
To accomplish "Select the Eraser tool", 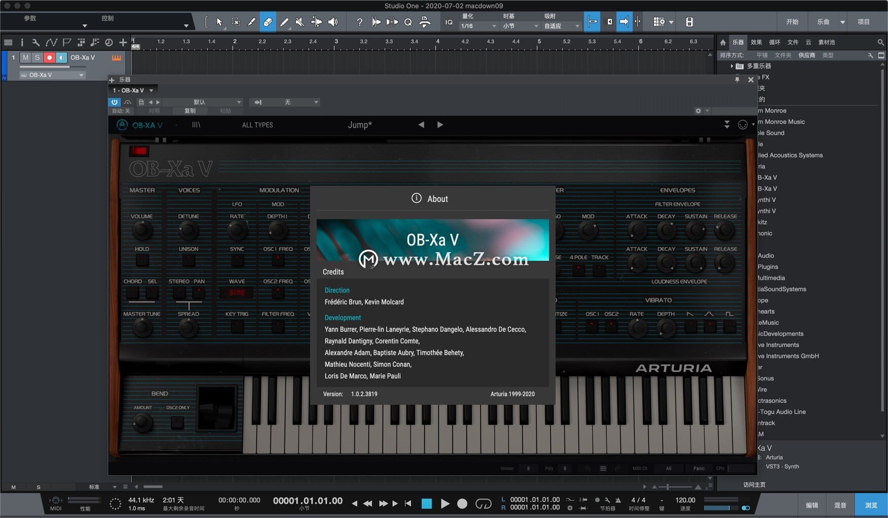I will tap(268, 22).
